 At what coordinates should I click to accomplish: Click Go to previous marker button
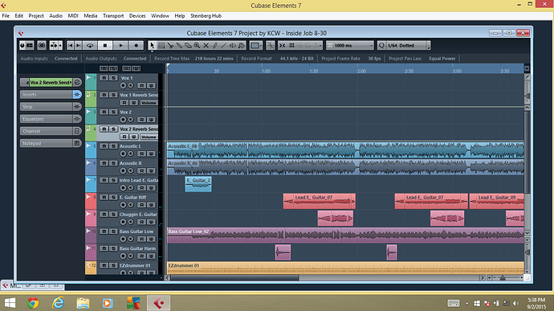[71, 45]
